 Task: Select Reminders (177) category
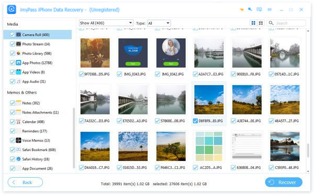click(x=35, y=131)
